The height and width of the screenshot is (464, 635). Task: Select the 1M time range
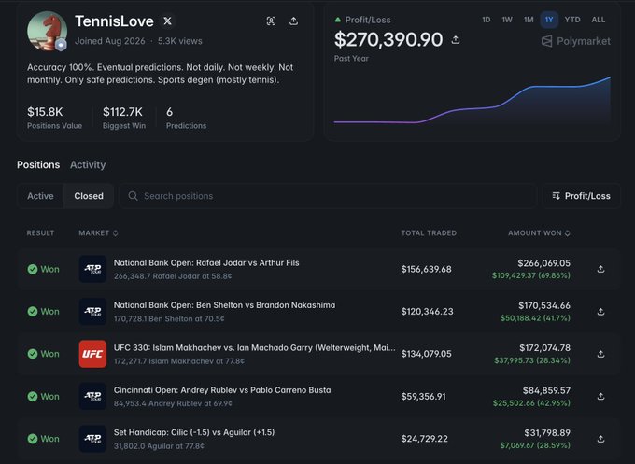529,20
